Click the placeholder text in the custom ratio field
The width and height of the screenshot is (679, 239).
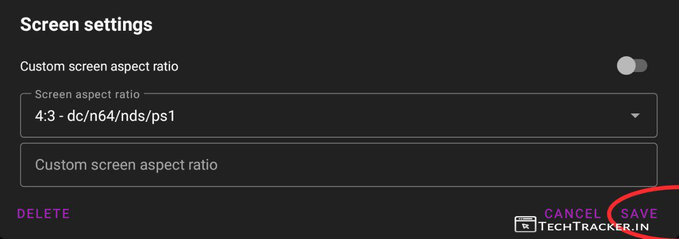[126, 165]
